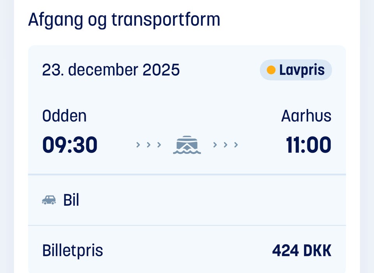Select the date 23. december 2025
The width and height of the screenshot is (374, 273).
(x=111, y=70)
